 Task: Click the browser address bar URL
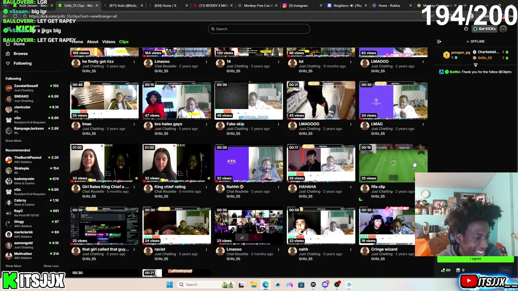(x=73, y=16)
